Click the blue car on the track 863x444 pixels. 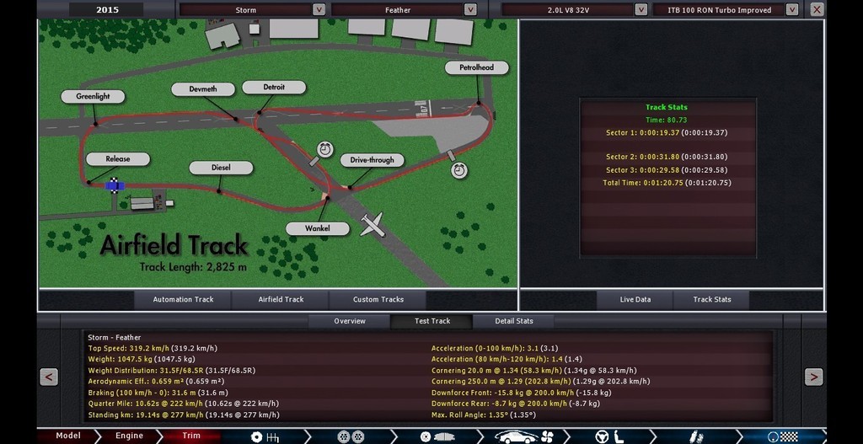click(114, 185)
